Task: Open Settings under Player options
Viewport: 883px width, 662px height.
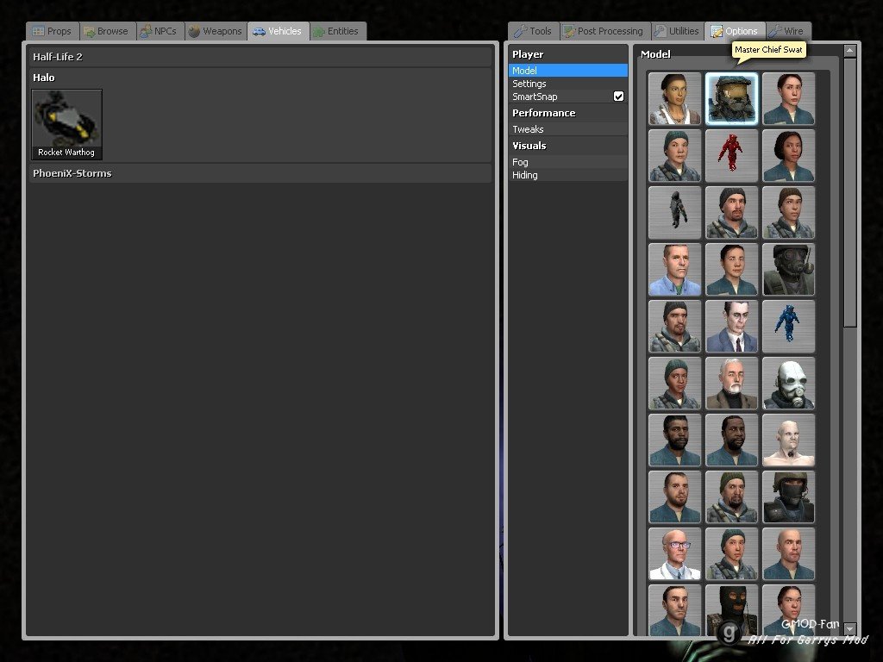Action: click(567, 84)
